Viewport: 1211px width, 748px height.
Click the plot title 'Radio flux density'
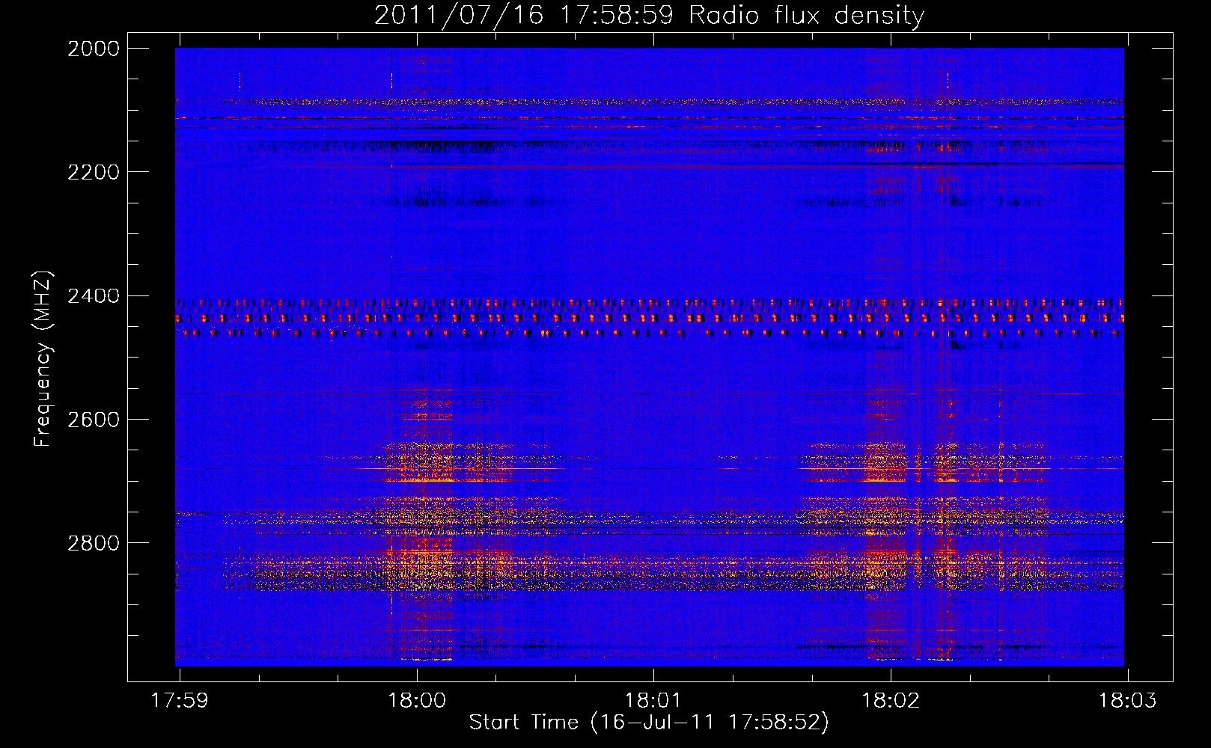pyautogui.click(x=807, y=16)
